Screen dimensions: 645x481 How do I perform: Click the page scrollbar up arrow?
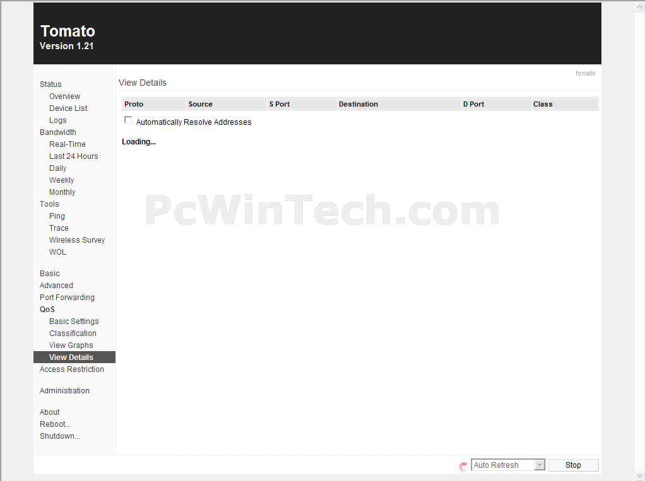click(640, 6)
